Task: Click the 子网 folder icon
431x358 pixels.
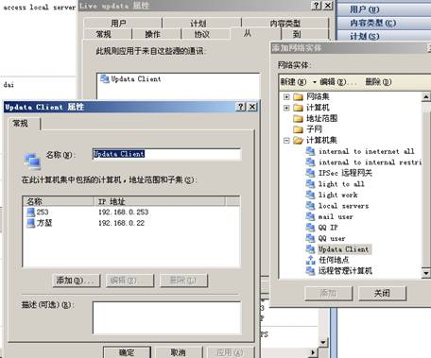Action: pyautogui.click(x=298, y=129)
